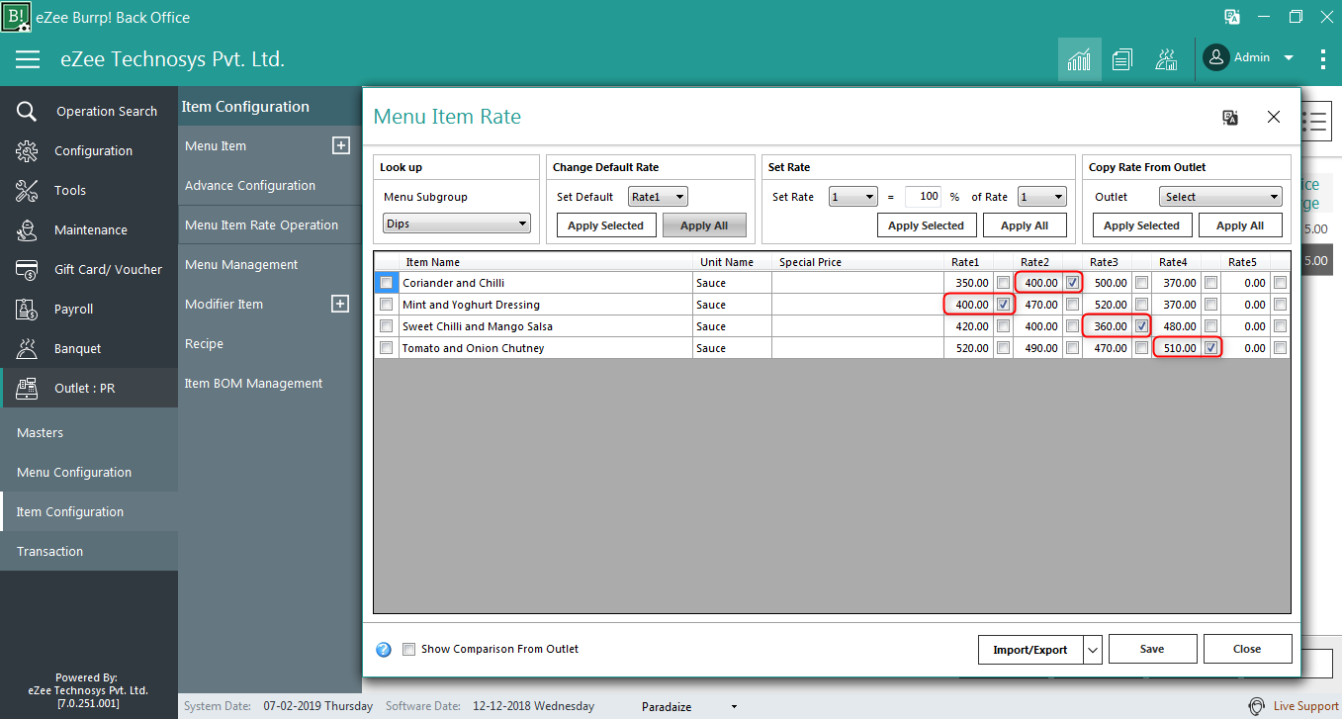1342x719 pixels.
Task: Click the Close button at dialog bottom
Action: (1247, 649)
